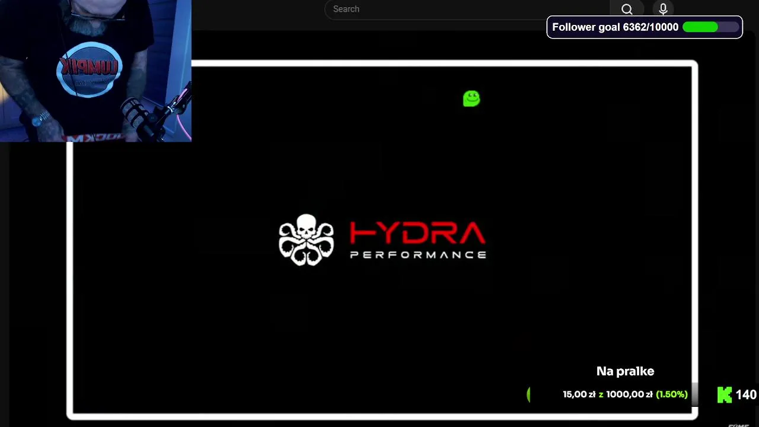Click the green Kick K logo
The width and height of the screenshot is (759, 427).
click(725, 394)
